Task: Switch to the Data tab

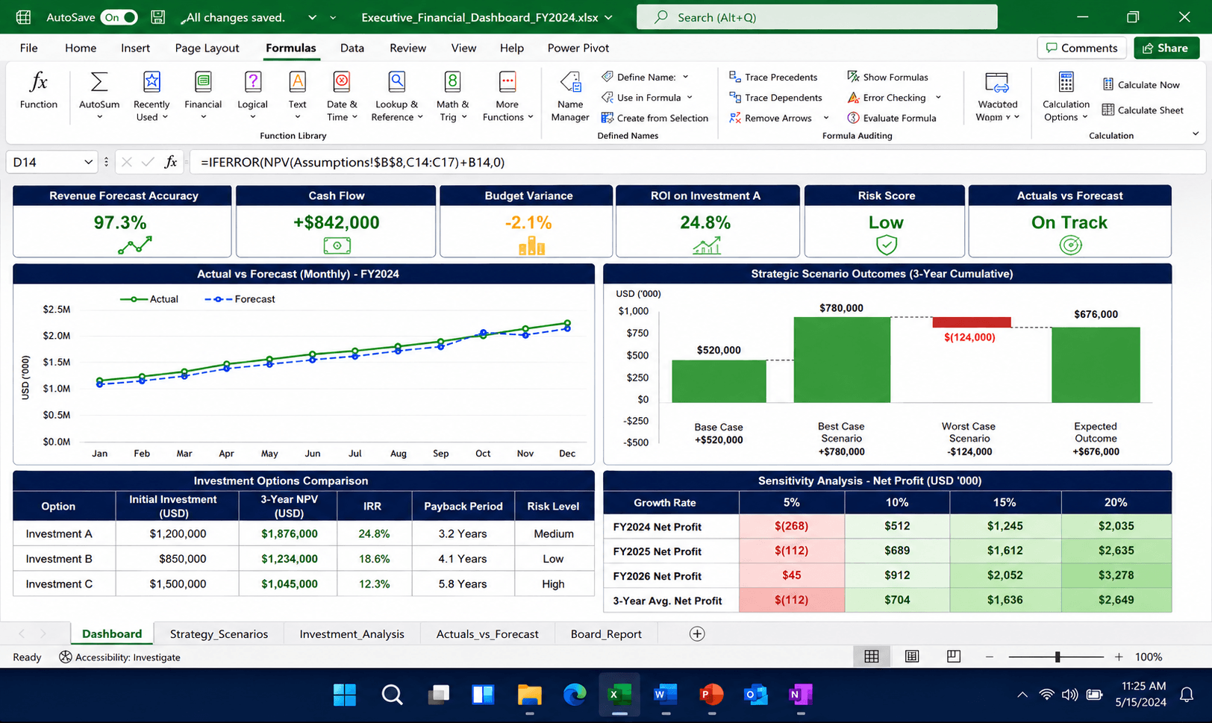Action: click(x=352, y=48)
